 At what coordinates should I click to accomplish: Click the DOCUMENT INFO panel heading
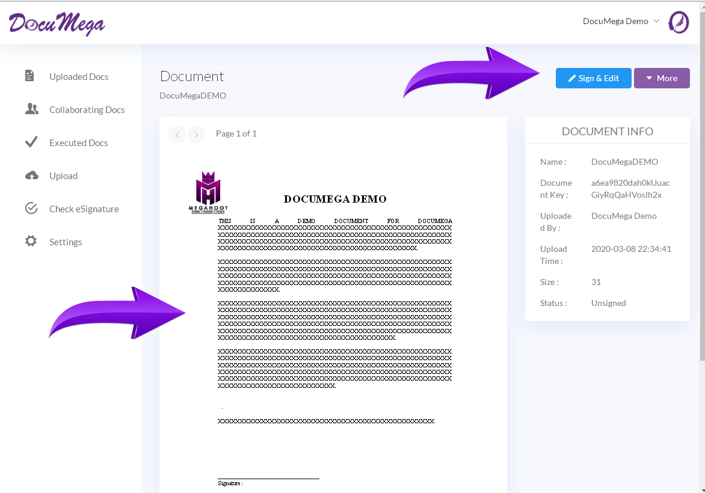[x=608, y=131]
